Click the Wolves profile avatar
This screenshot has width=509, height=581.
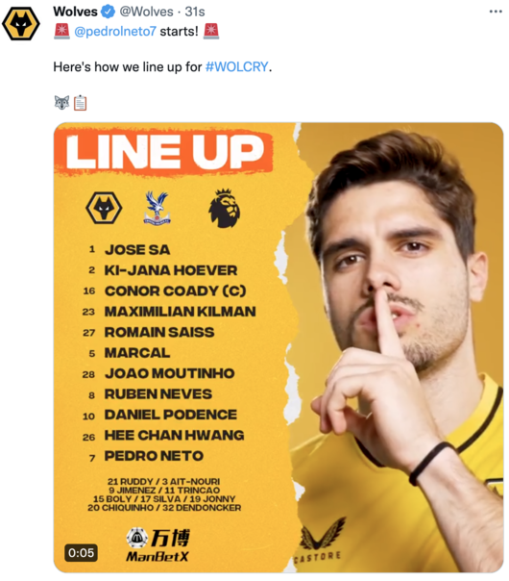tap(21, 23)
